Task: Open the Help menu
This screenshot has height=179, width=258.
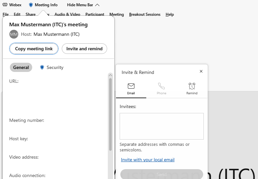Action: (170, 14)
